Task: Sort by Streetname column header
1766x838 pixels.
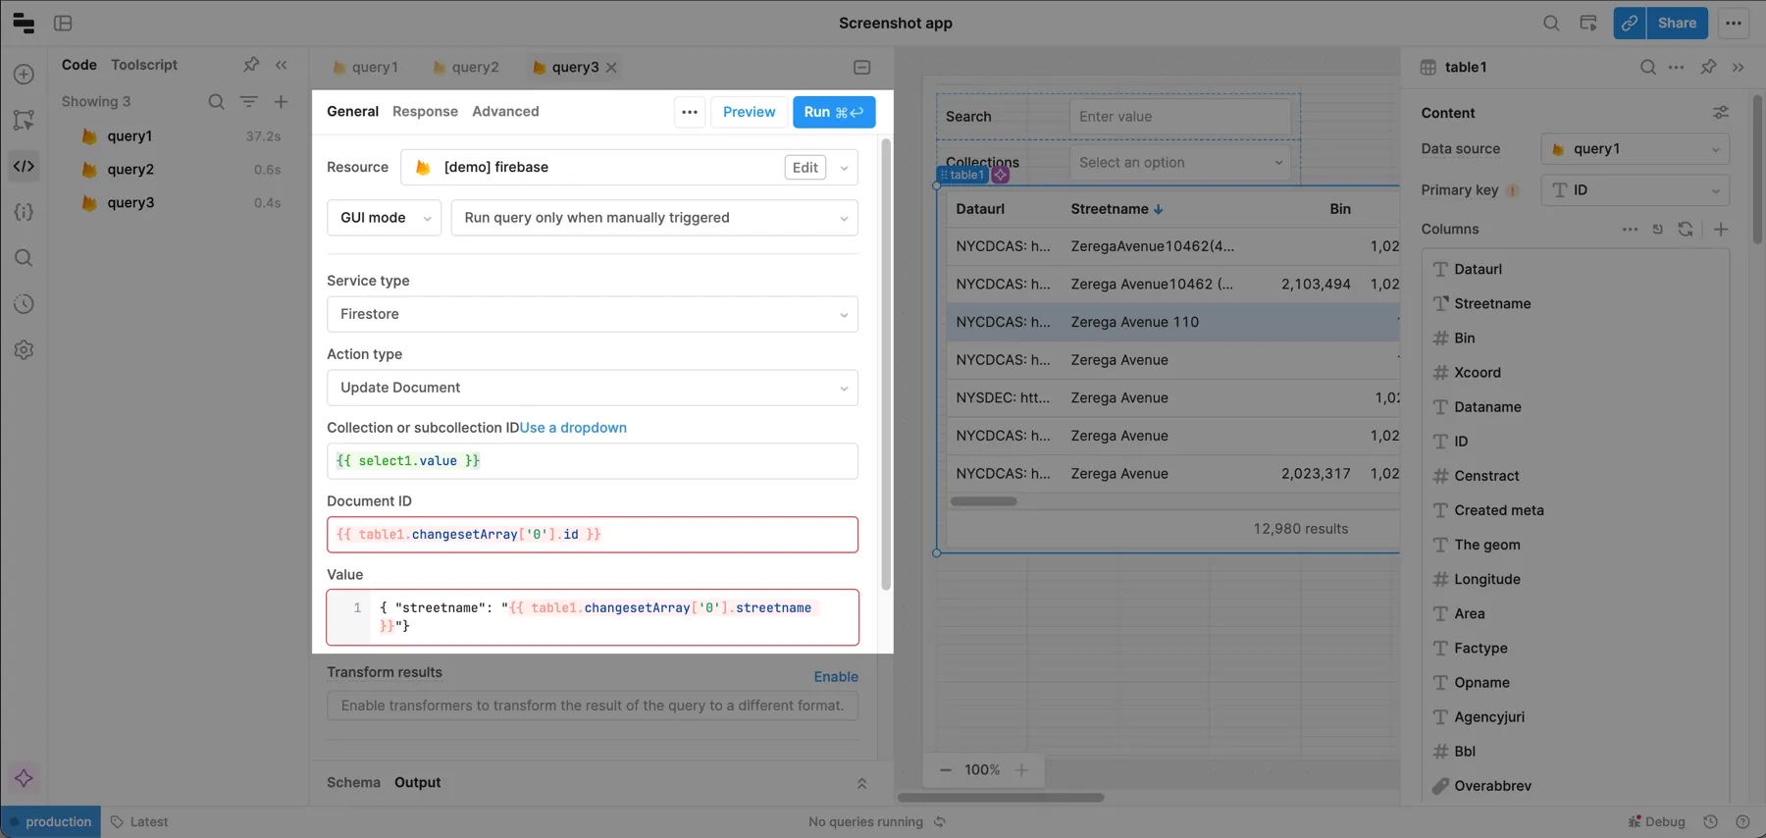Action: tap(1117, 209)
